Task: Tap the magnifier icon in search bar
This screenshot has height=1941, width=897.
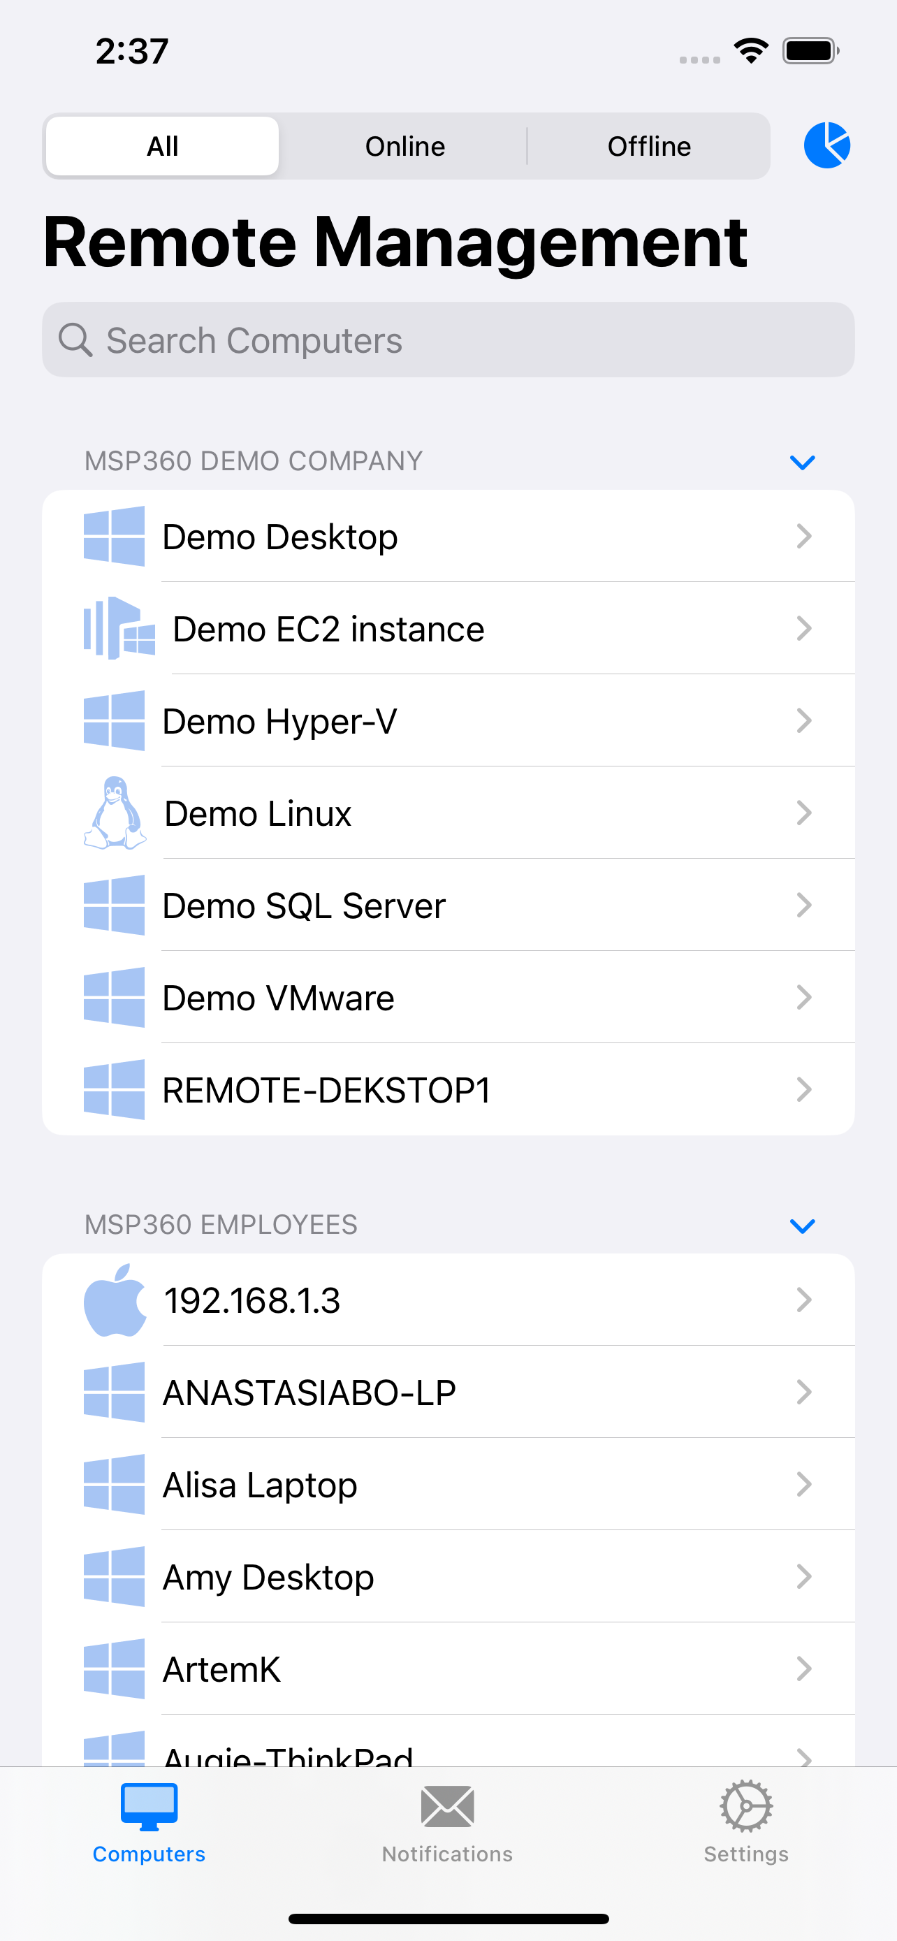Action: [75, 340]
